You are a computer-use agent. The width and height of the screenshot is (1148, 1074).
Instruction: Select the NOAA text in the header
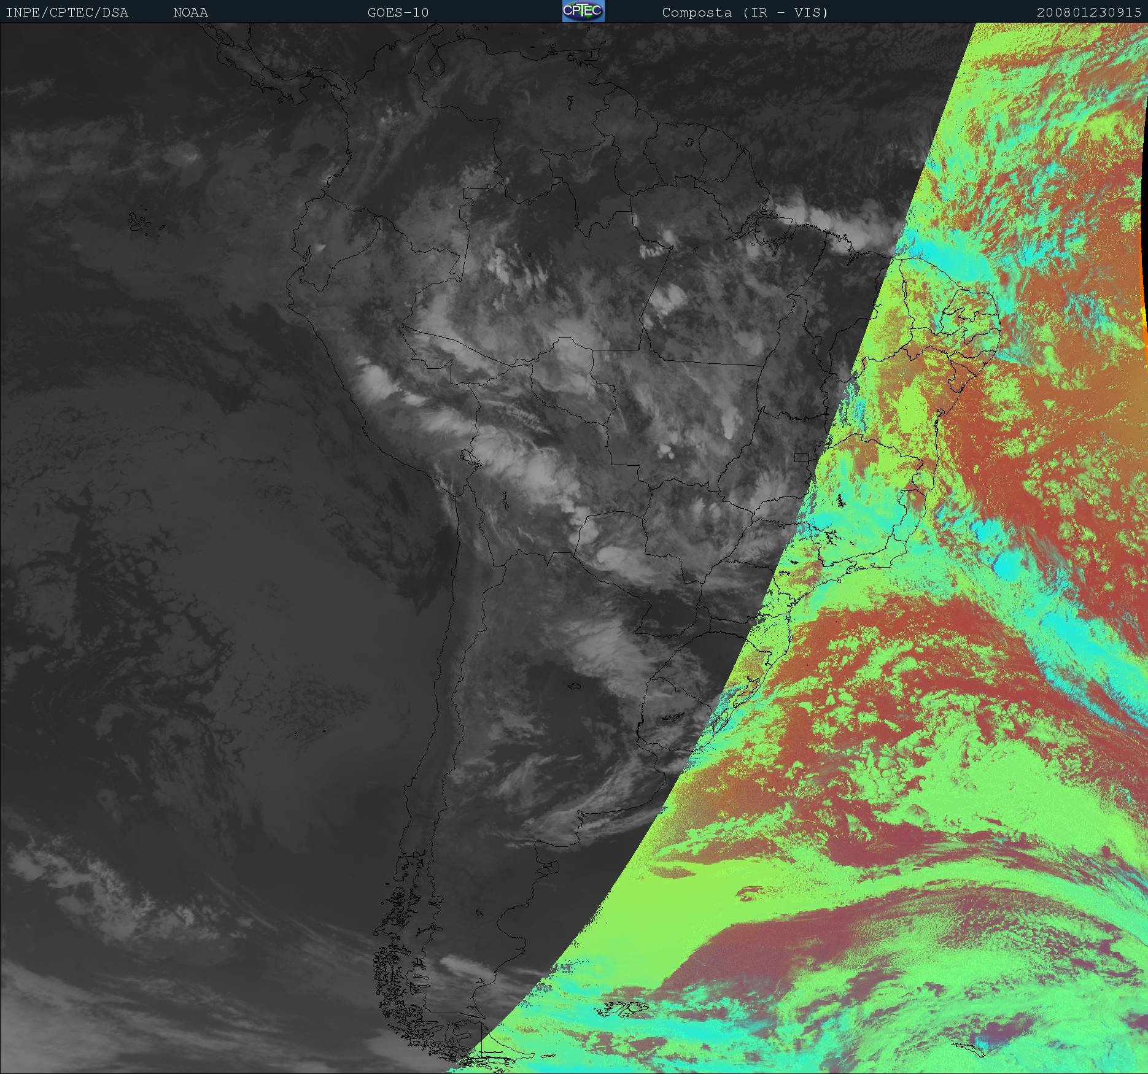pyautogui.click(x=190, y=12)
